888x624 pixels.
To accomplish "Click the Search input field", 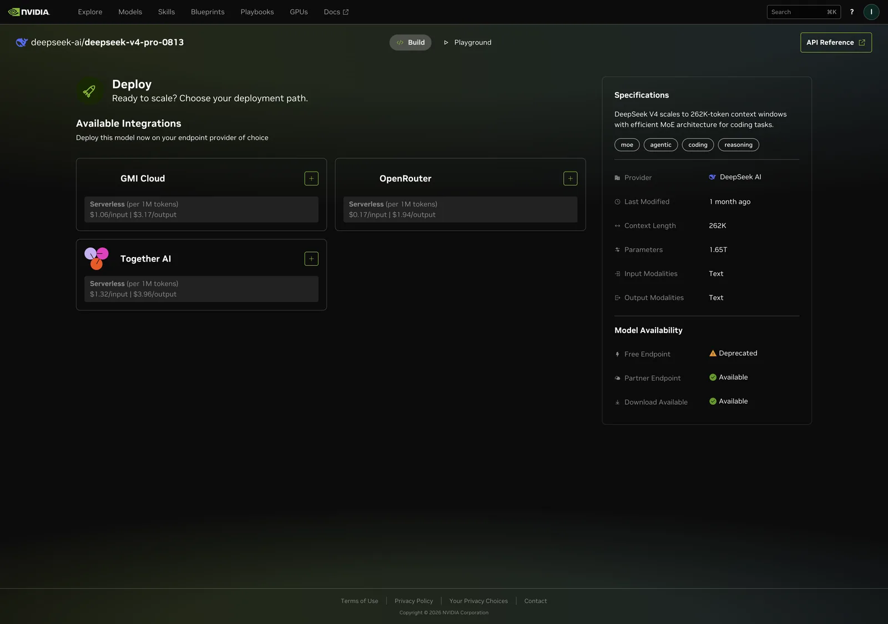I will point(804,12).
